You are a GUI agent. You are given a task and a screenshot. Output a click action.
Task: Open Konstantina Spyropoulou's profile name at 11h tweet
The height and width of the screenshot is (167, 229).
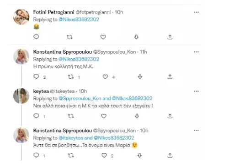tap(63, 52)
